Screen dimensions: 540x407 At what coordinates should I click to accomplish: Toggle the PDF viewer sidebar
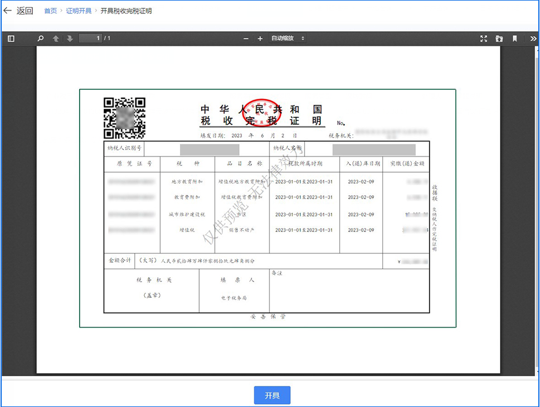click(x=11, y=38)
